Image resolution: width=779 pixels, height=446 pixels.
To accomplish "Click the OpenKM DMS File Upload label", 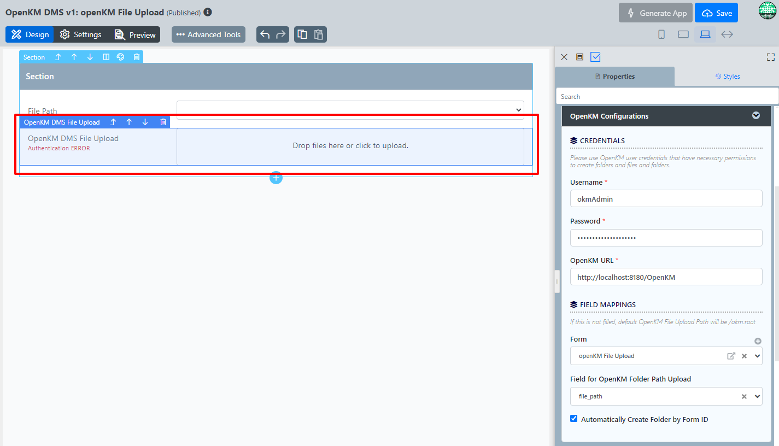I will click(62, 122).
